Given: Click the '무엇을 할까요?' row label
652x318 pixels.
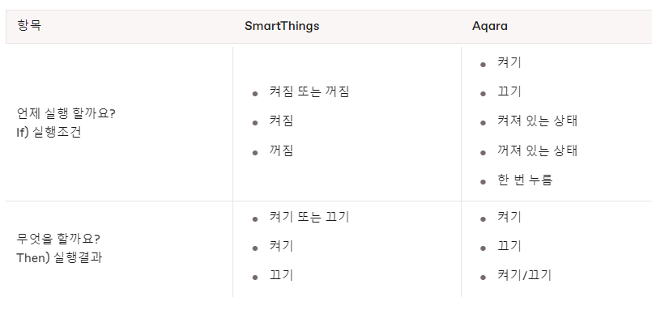Looking at the screenshot, I should (x=58, y=240).
